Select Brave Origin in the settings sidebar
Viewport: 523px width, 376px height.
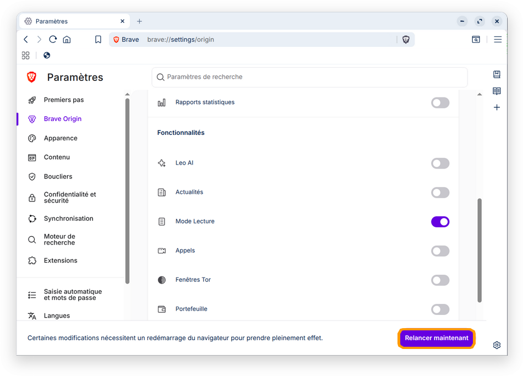click(63, 119)
